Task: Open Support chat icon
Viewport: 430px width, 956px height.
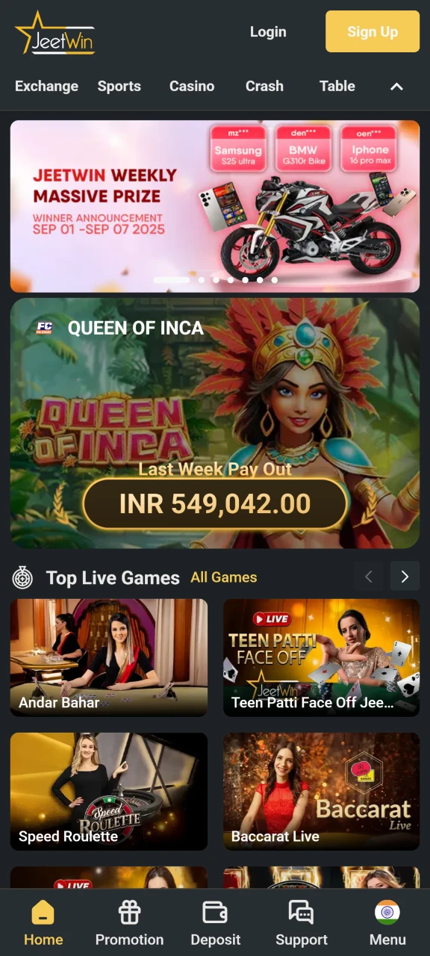Action: click(301, 913)
